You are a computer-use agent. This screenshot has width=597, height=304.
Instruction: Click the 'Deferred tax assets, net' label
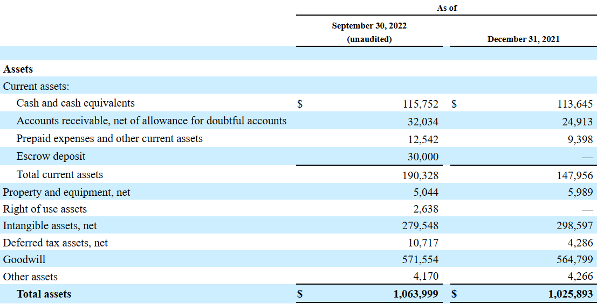point(55,243)
